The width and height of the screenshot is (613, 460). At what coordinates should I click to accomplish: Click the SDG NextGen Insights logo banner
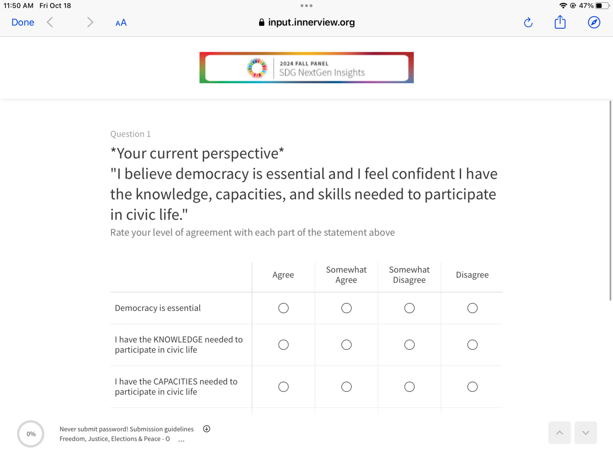[x=306, y=68]
